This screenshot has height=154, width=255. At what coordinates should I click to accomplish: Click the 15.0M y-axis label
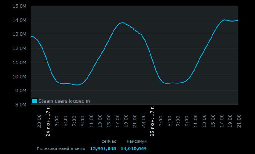click(x=20, y=6)
